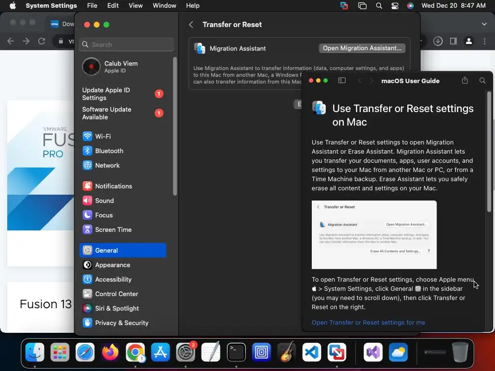Open App Store from the Dock
The image size is (495, 371).
point(160,352)
